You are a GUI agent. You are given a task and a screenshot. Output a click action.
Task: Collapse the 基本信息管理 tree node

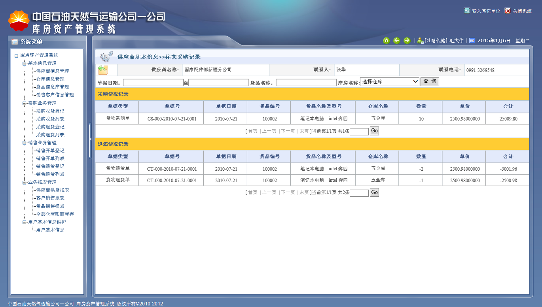click(24, 64)
